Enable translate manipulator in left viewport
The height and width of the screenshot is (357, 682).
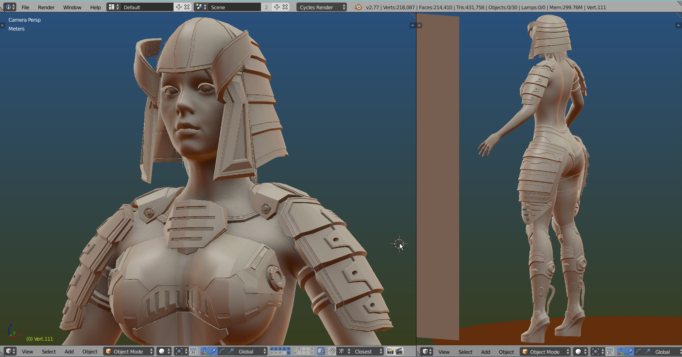(213, 351)
